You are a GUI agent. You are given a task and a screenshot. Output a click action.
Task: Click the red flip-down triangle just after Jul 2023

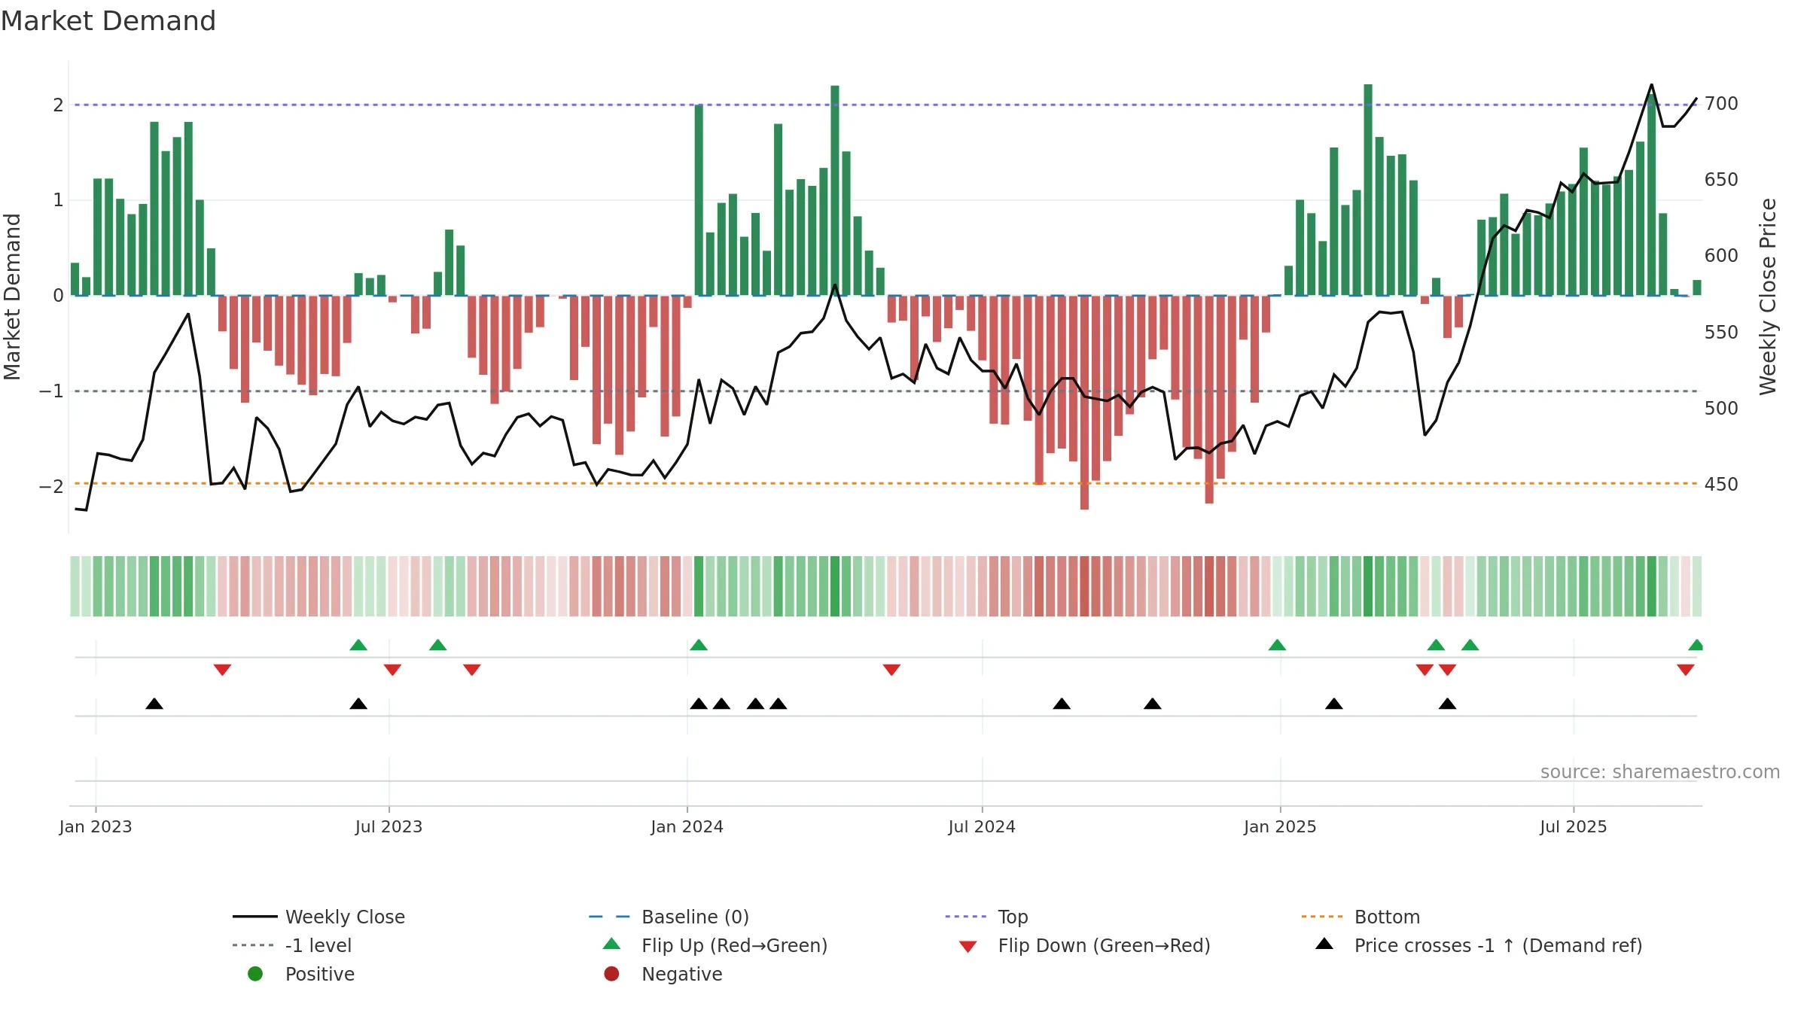(392, 670)
